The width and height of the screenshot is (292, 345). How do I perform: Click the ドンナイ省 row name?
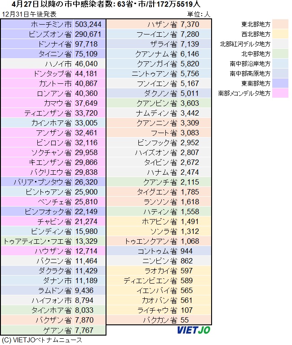click(x=55, y=44)
